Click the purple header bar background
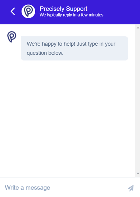This screenshot has height=197, width=140. [119, 12]
